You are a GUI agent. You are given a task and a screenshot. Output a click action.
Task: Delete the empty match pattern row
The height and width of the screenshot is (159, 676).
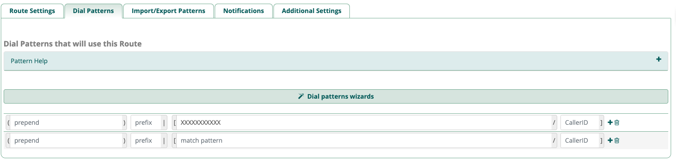tap(617, 140)
